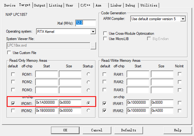The height and width of the screenshot is (136, 194).
Task: Check the RAM1 default checkbox
Action: 104,74
